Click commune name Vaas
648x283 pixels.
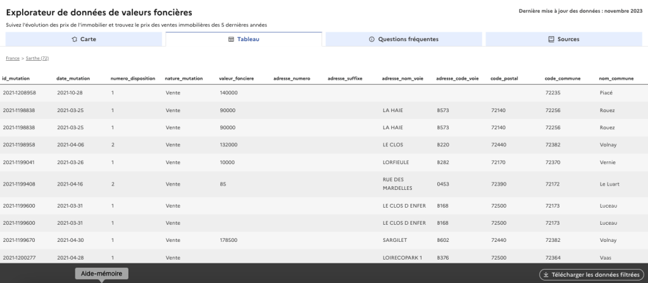(x=606, y=258)
